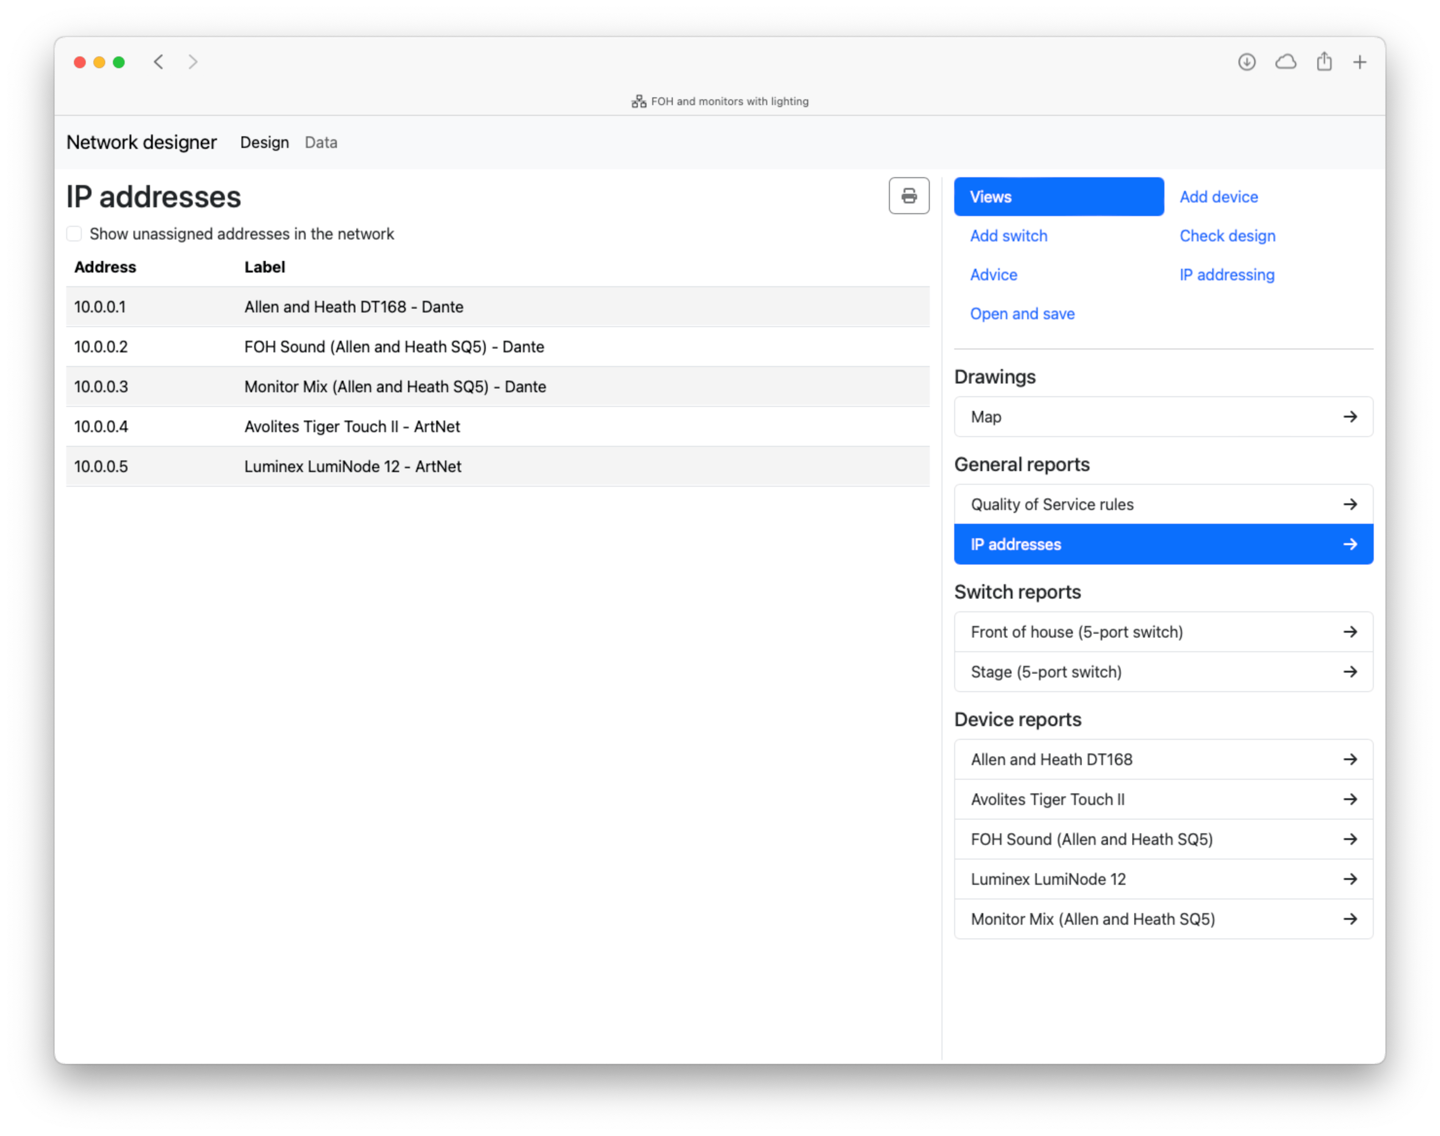Viewport: 1440px width, 1136px height.
Task: Click the Views button in the sidebar
Action: pyautogui.click(x=1058, y=196)
